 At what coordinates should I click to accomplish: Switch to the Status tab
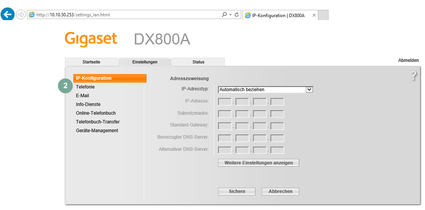(x=198, y=62)
